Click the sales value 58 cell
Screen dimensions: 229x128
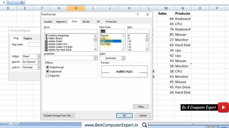[x=166, y=66]
